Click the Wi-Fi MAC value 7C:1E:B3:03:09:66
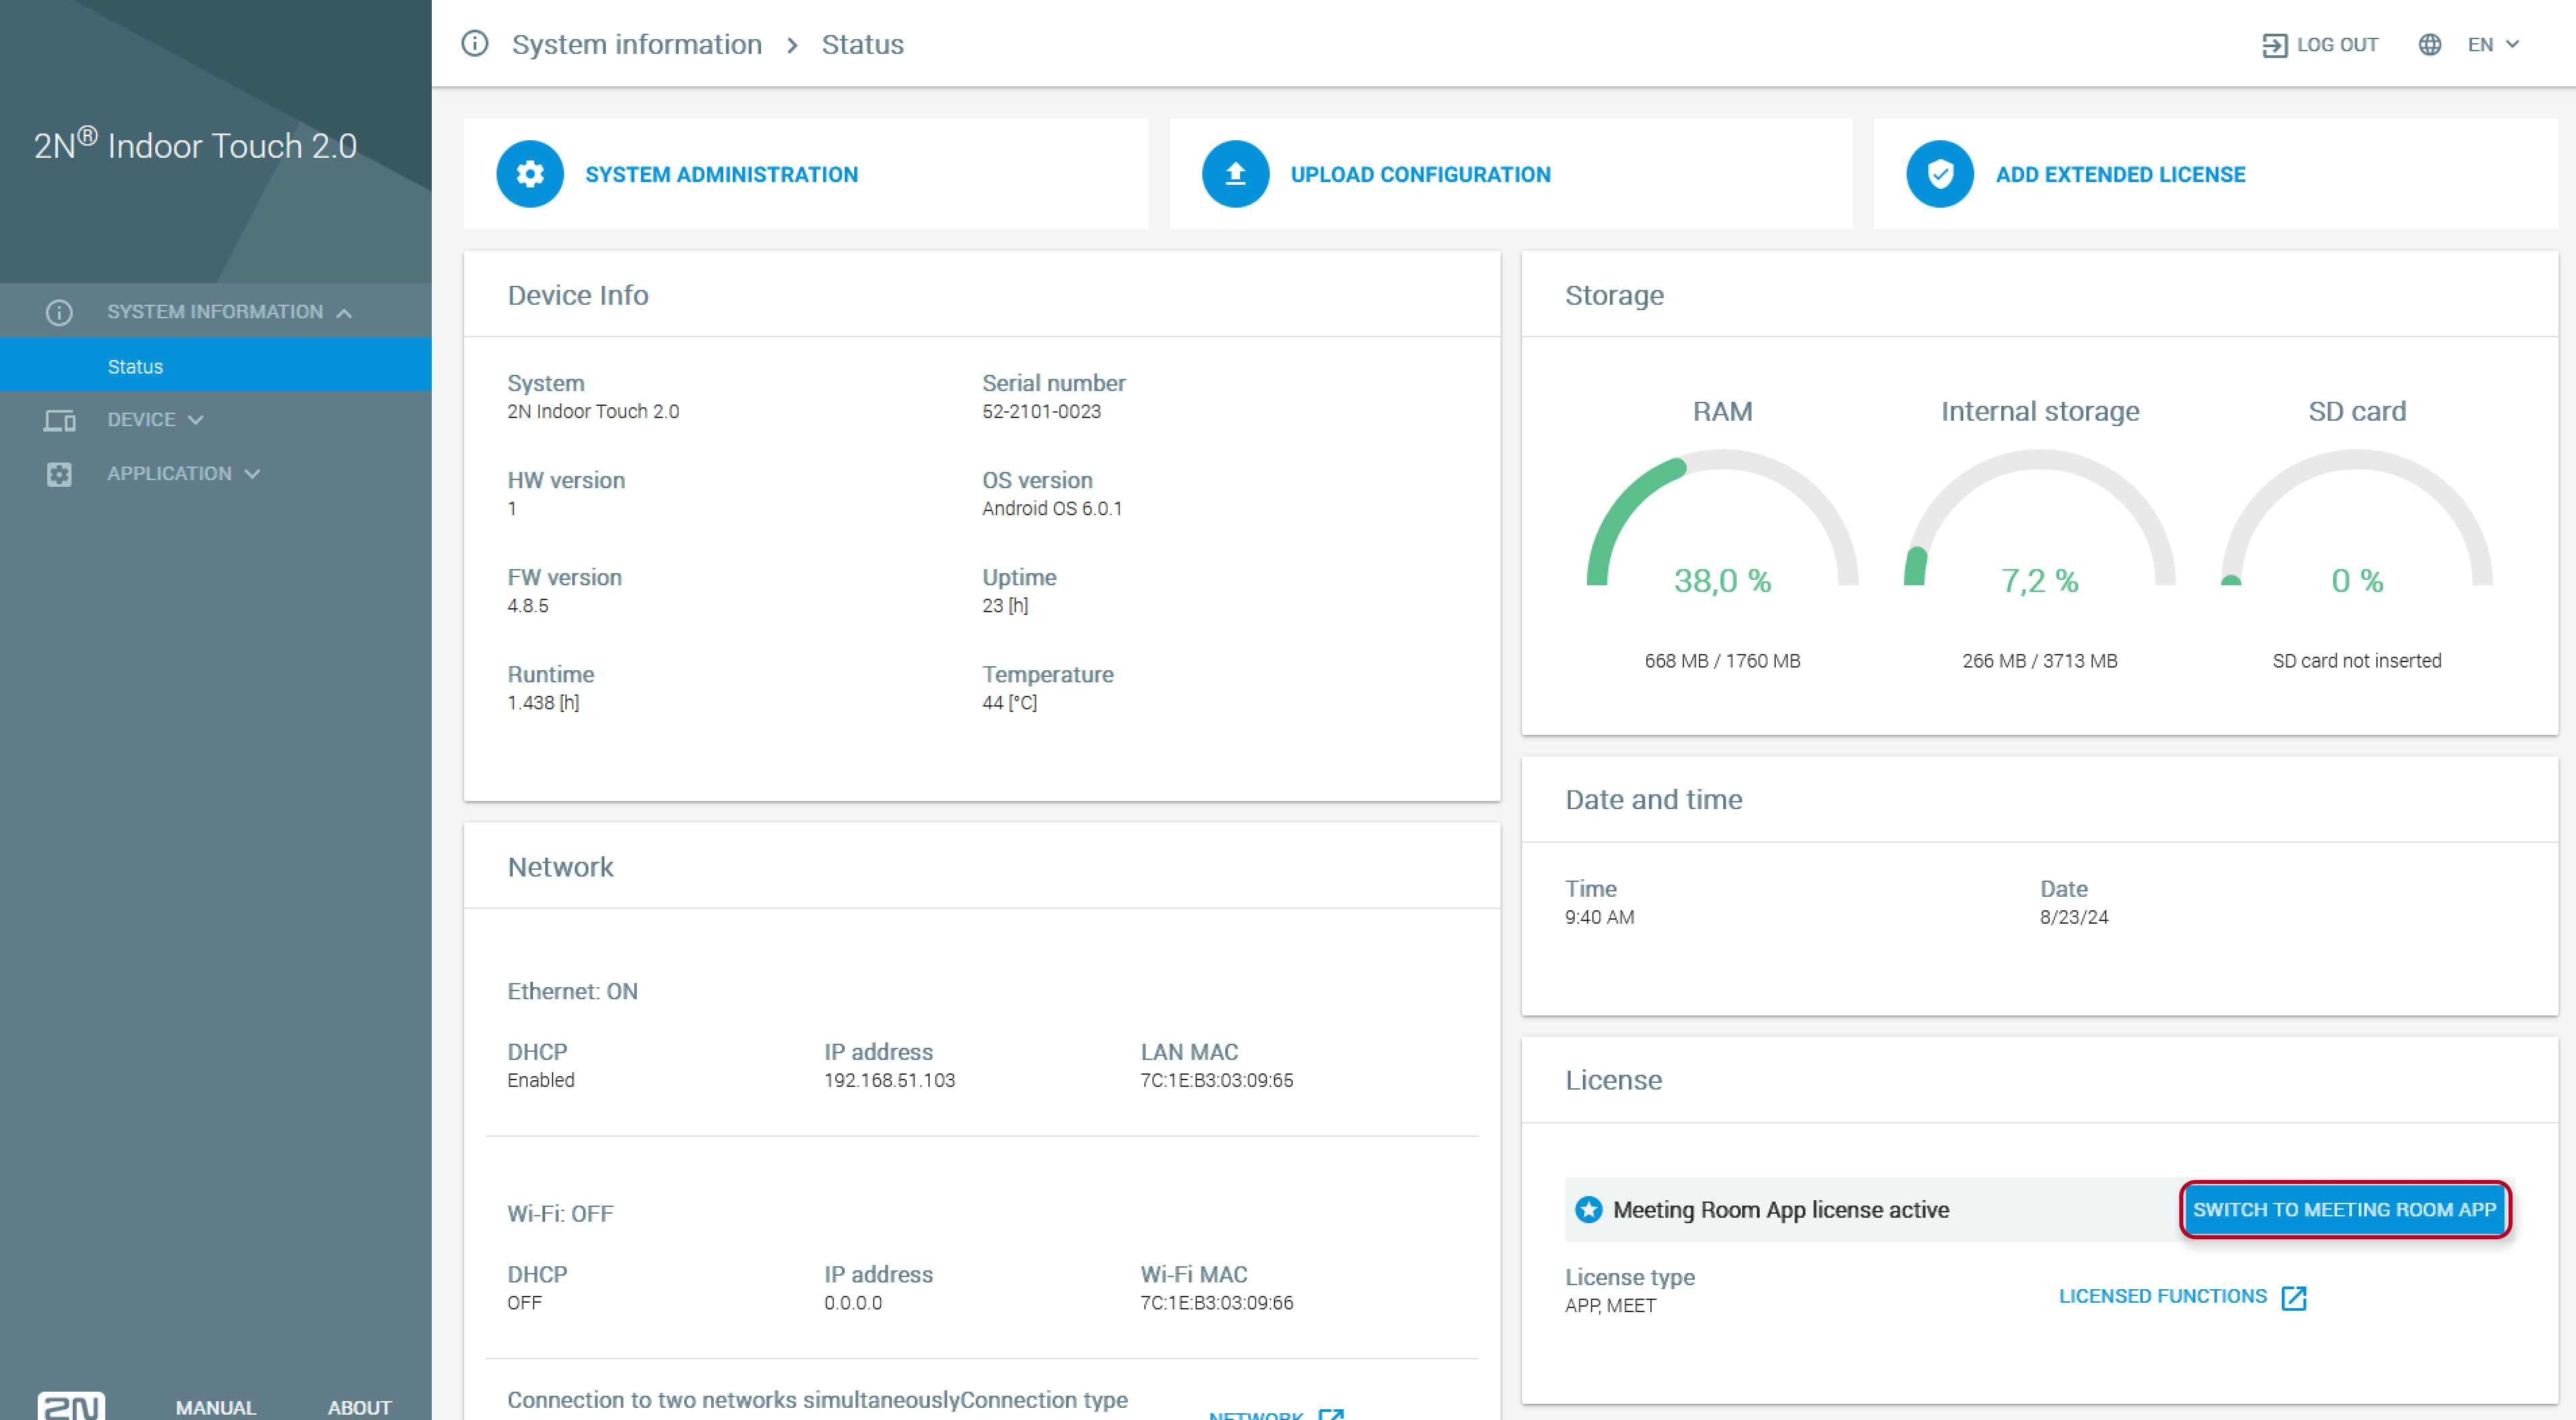 click(1216, 1303)
